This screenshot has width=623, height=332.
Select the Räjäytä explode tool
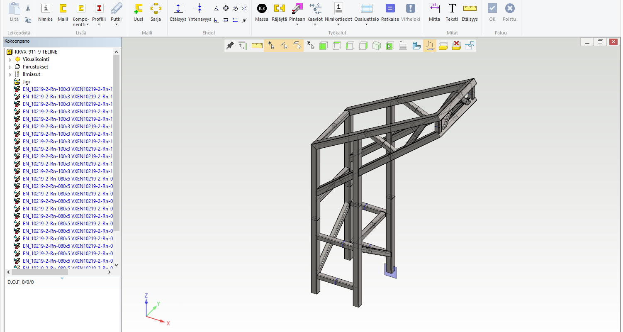[279, 12]
